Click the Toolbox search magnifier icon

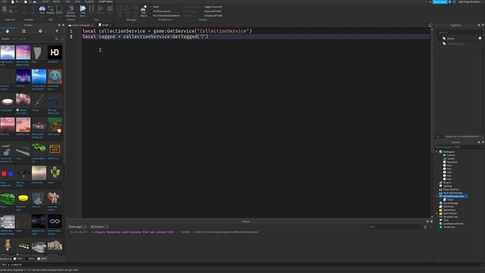tap(57, 39)
